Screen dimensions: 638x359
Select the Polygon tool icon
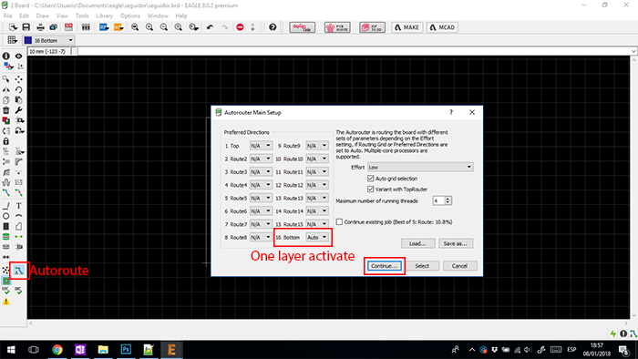(x=19, y=227)
